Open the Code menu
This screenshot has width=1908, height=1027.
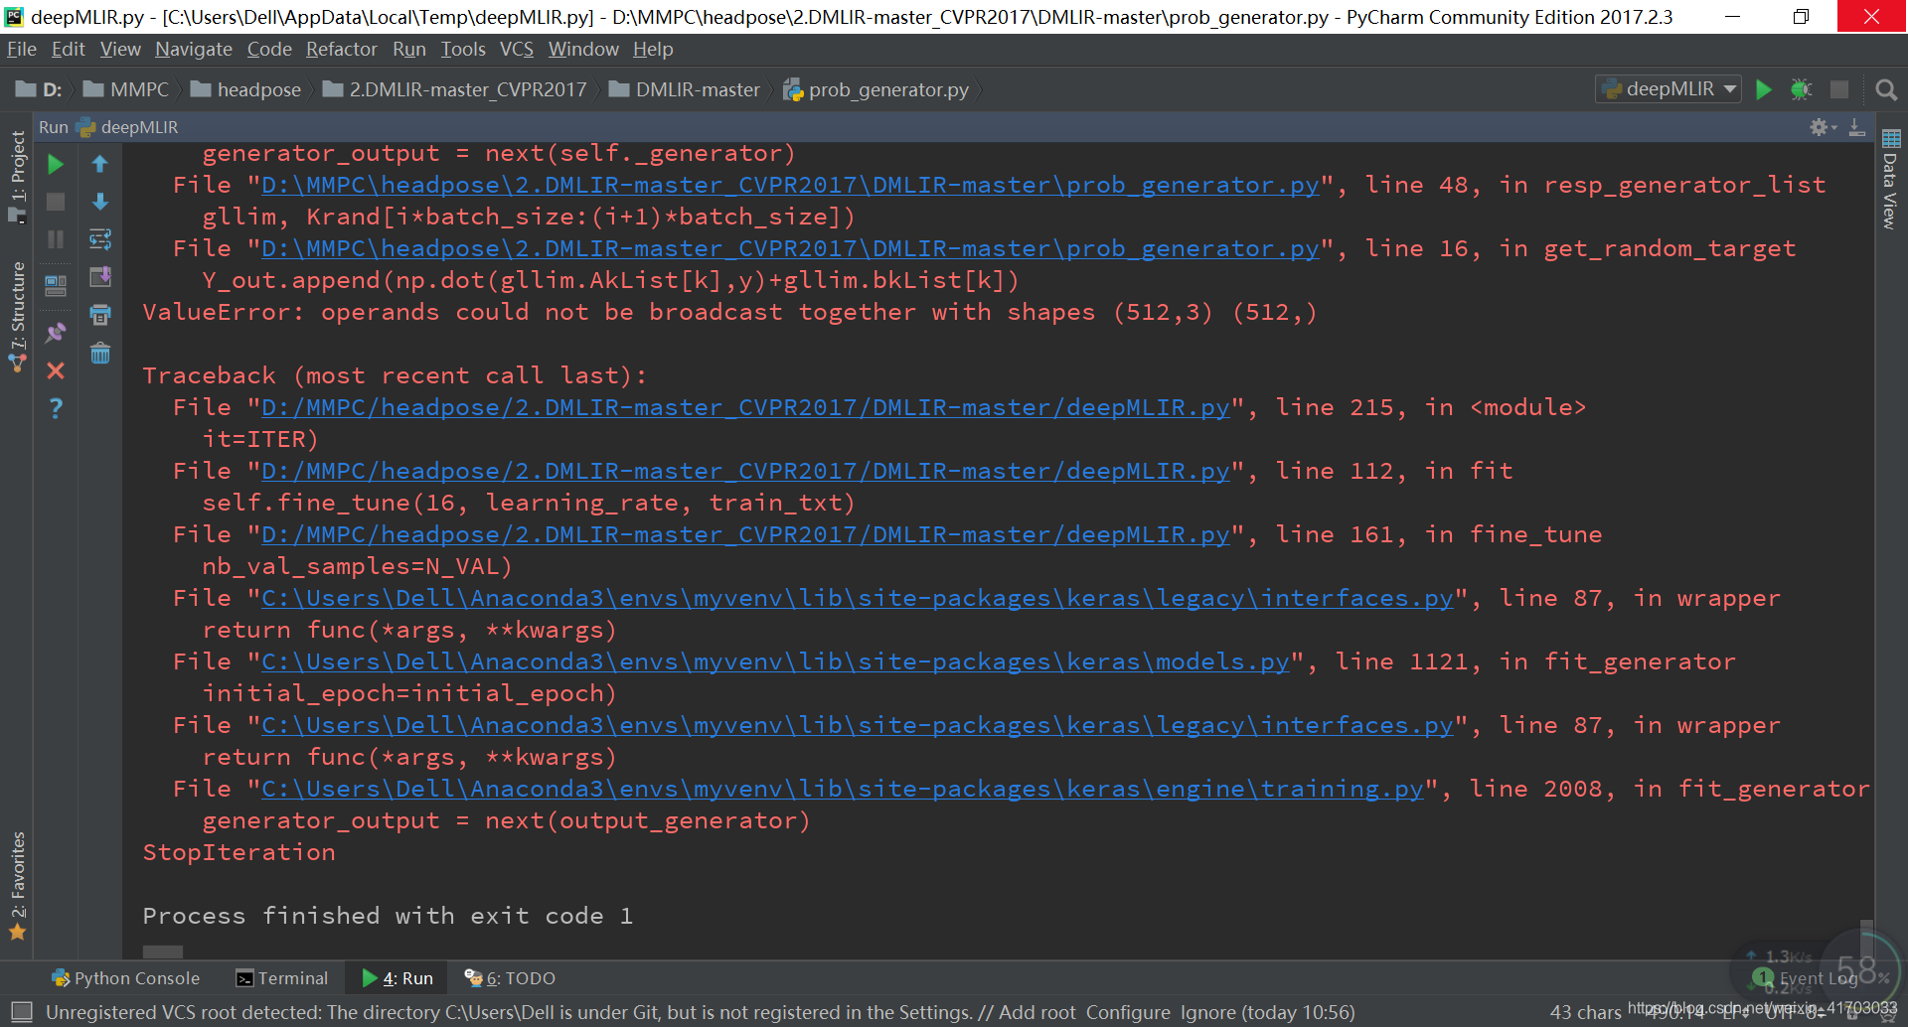click(x=269, y=49)
